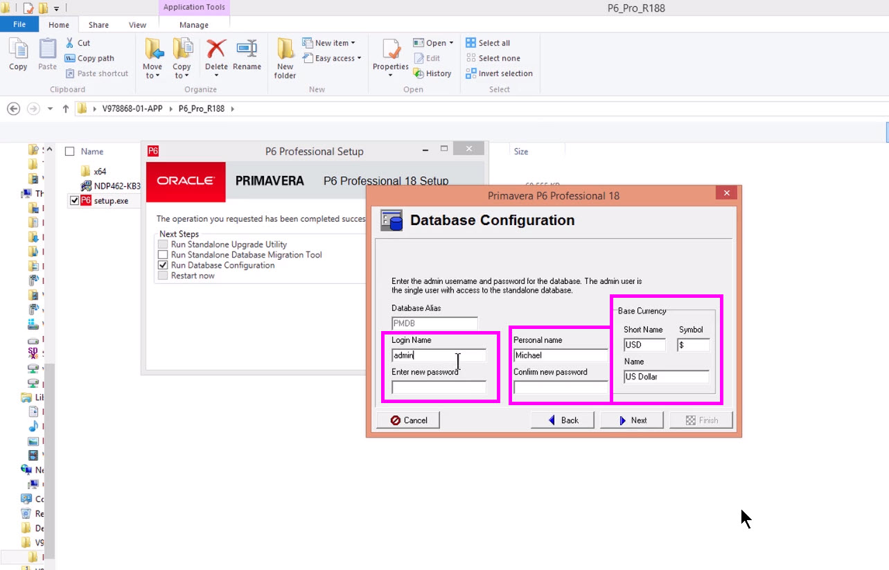Click the Edit command in ribbon

[427, 58]
